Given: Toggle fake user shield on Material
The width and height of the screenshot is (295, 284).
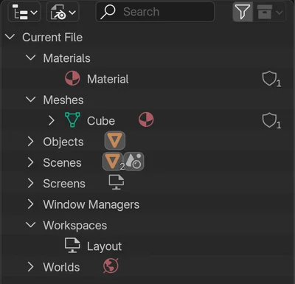Looking at the screenshot, I should [271, 79].
